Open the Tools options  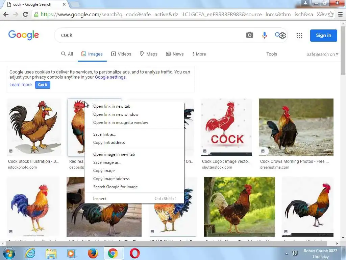272,54
